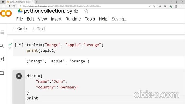185x104 pixels.
Task: Star the pythoncollection.ipynb notebook
Action: coord(86,11)
